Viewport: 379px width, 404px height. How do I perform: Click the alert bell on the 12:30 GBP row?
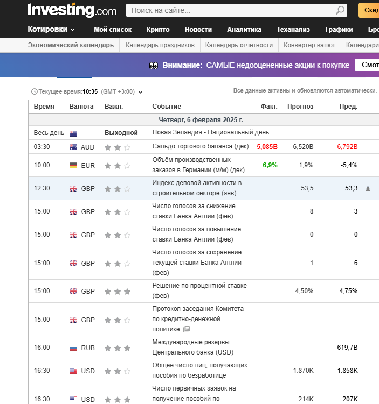(x=369, y=188)
